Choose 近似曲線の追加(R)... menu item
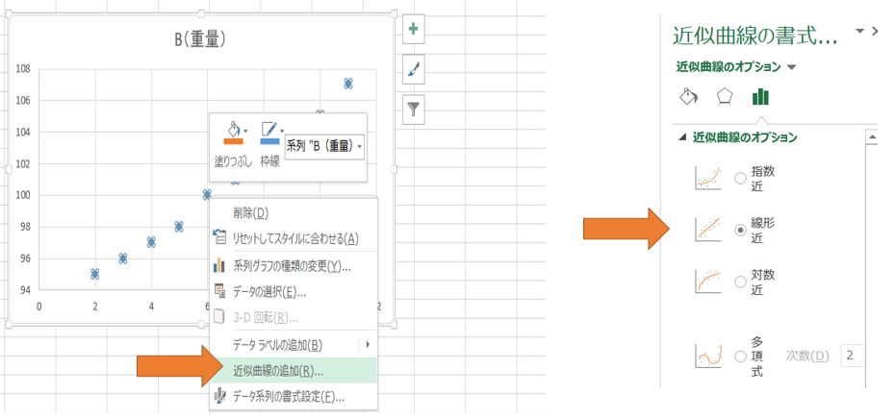 (x=294, y=371)
